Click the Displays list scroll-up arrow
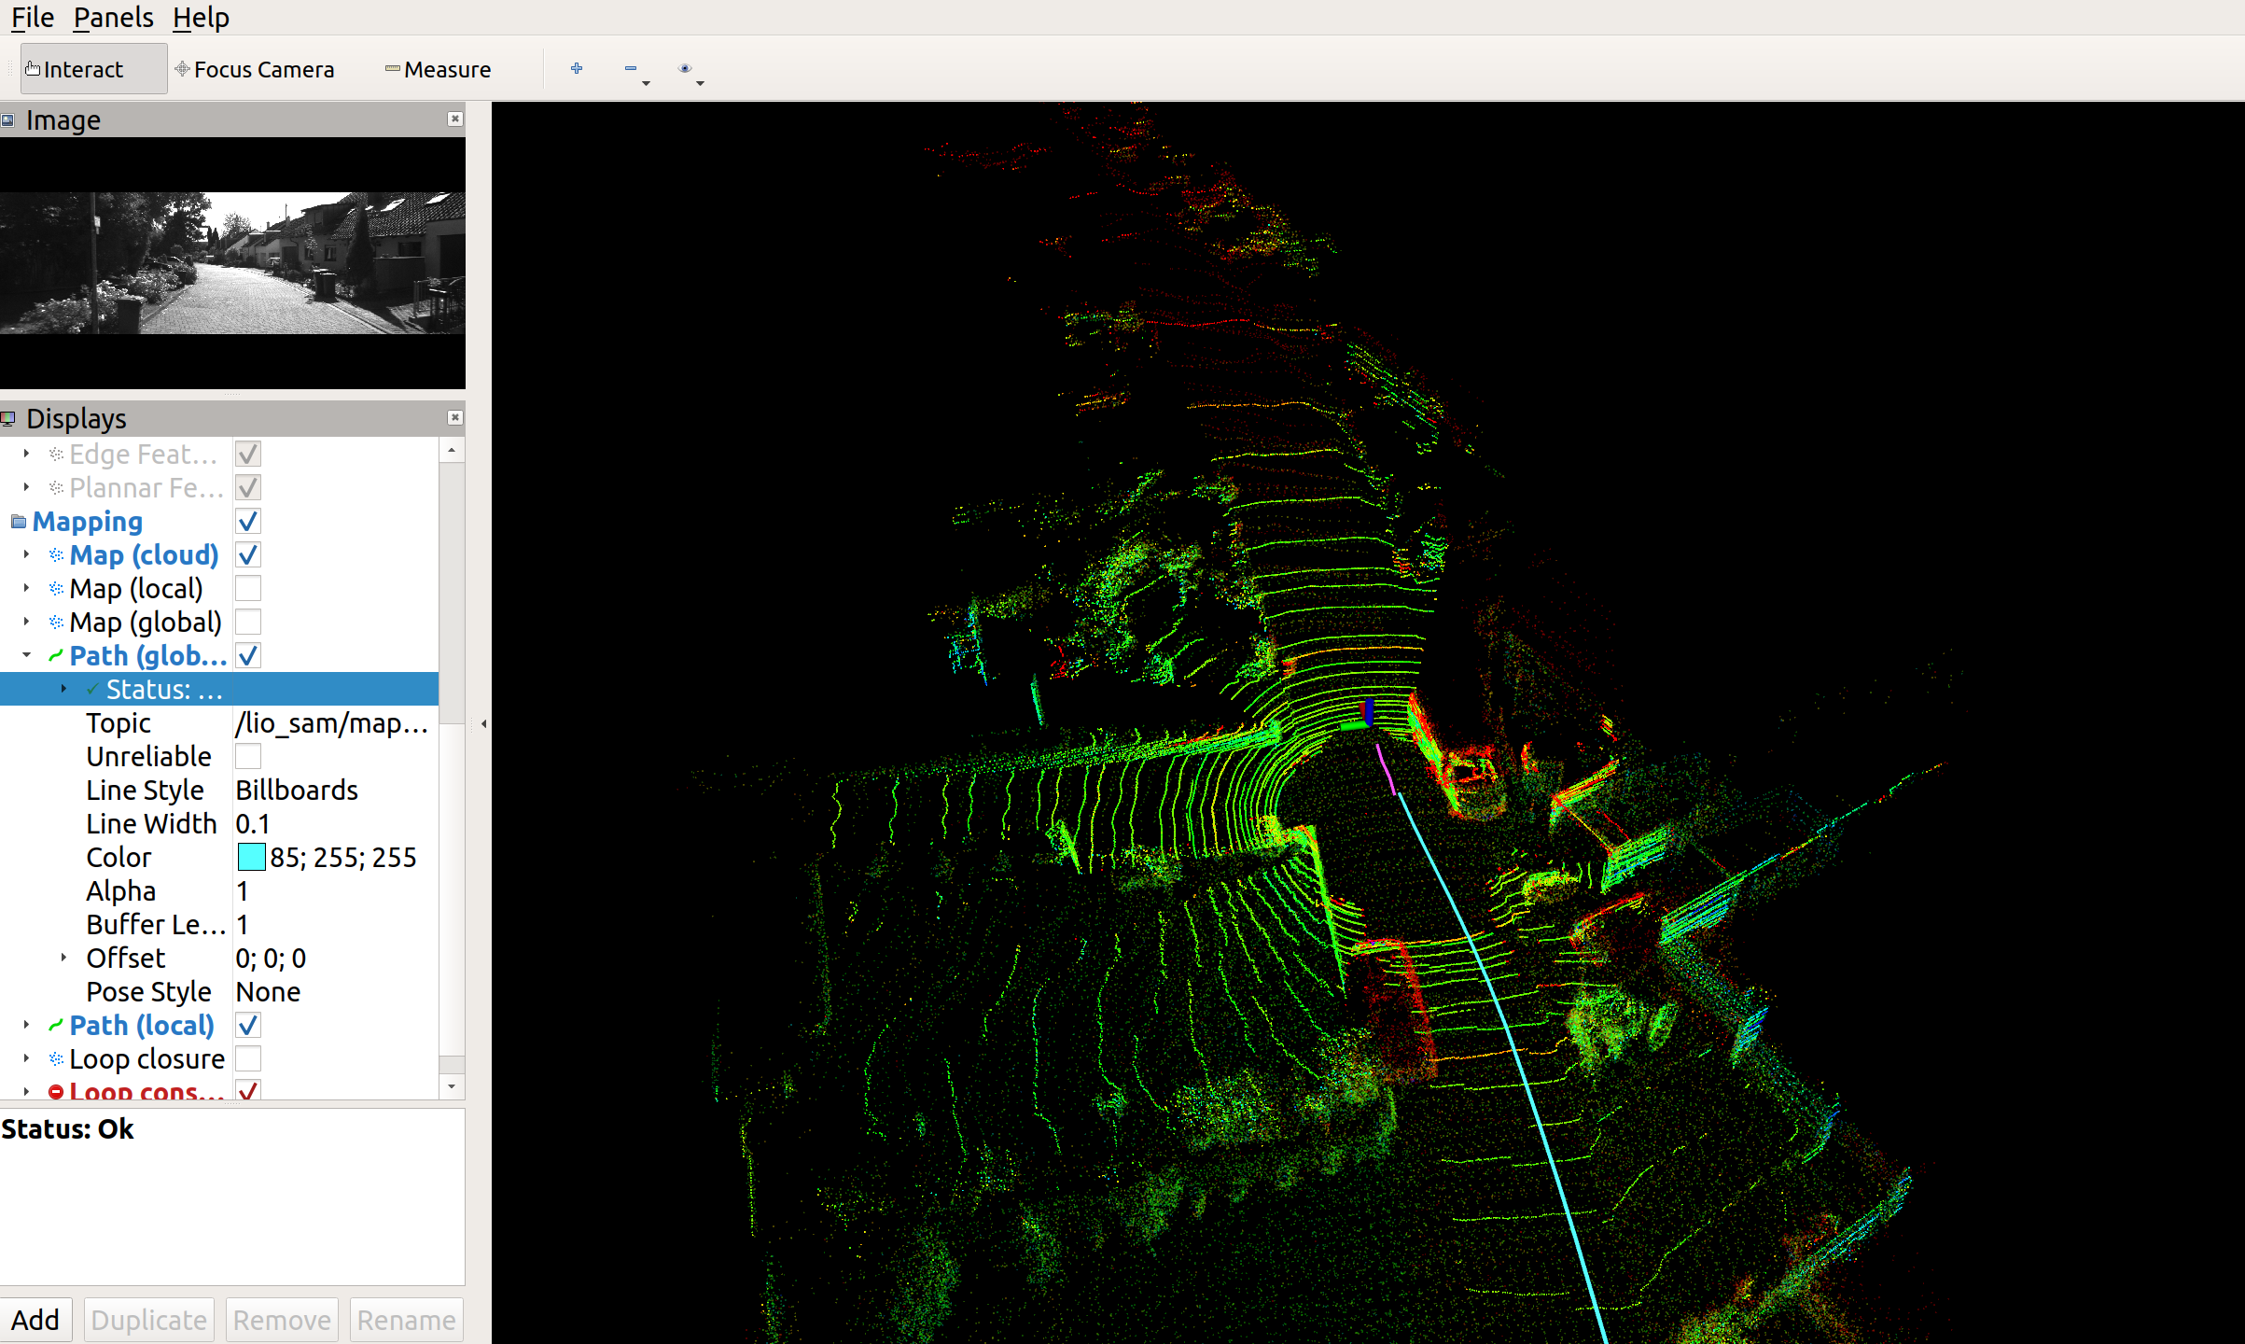Viewport: 2245px width, 1344px height. tap(452, 451)
